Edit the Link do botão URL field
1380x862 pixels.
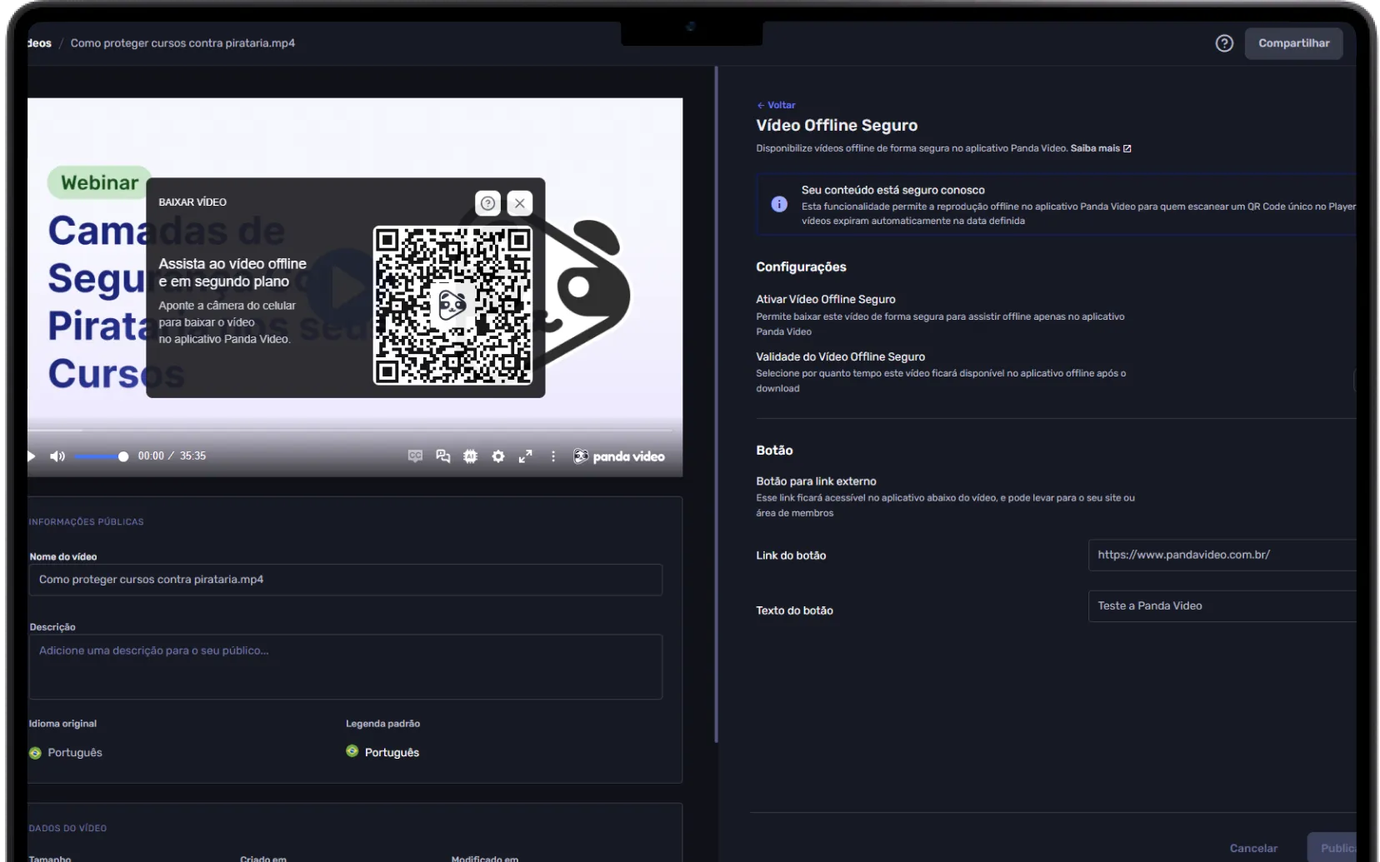pos(1222,555)
